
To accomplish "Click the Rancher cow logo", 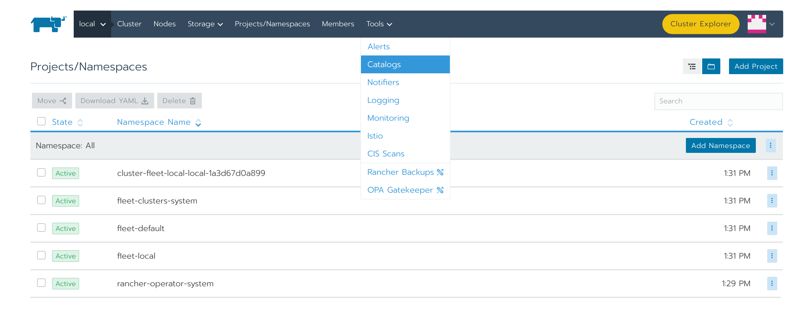I will tap(49, 24).
